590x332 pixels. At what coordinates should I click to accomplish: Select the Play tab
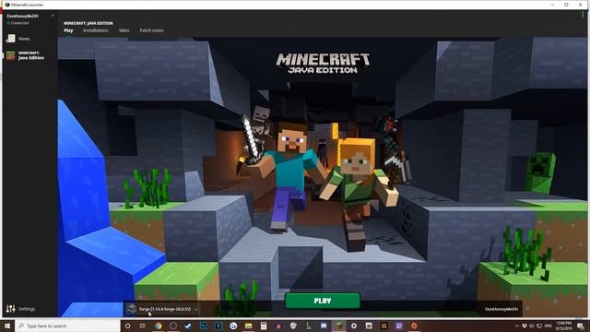coord(68,30)
